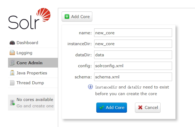This screenshot has width=195, height=127.
Task: Click the 'before you can create the core' note
Action: click(126, 94)
